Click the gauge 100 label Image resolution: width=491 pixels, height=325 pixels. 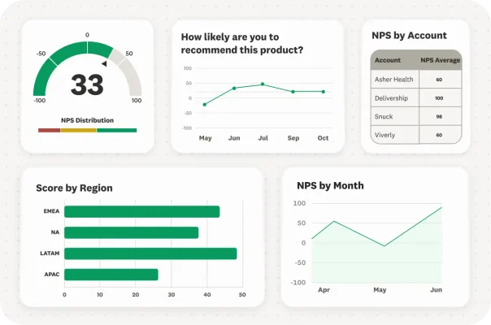click(x=137, y=101)
